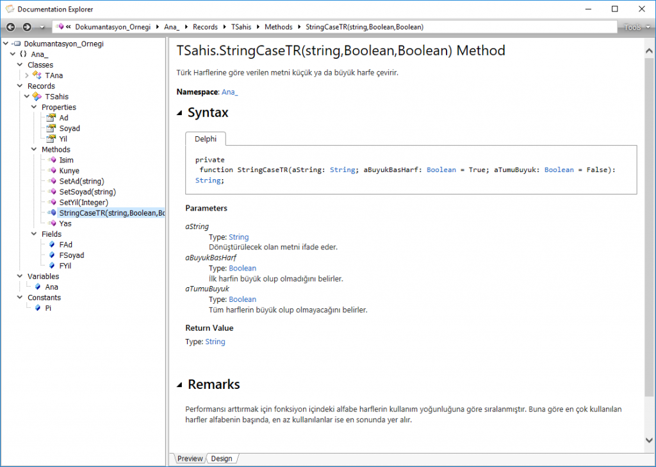
Task: Click the Back navigation arrow icon
Action: pos(11,27)
